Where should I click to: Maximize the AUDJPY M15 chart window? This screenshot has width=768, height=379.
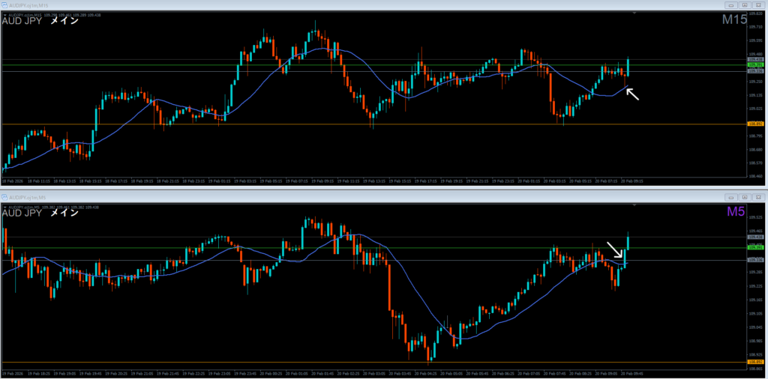click(745, 5)
